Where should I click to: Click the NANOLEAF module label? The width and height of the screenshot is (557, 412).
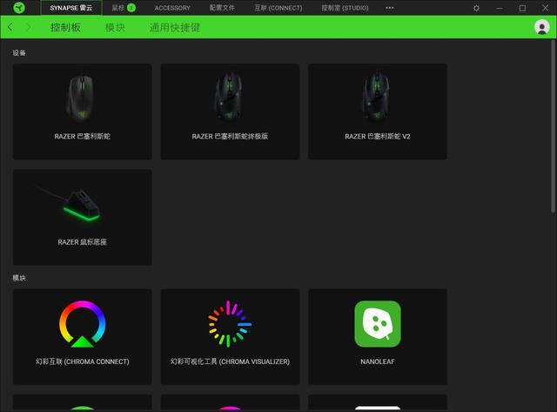point(378,361)
